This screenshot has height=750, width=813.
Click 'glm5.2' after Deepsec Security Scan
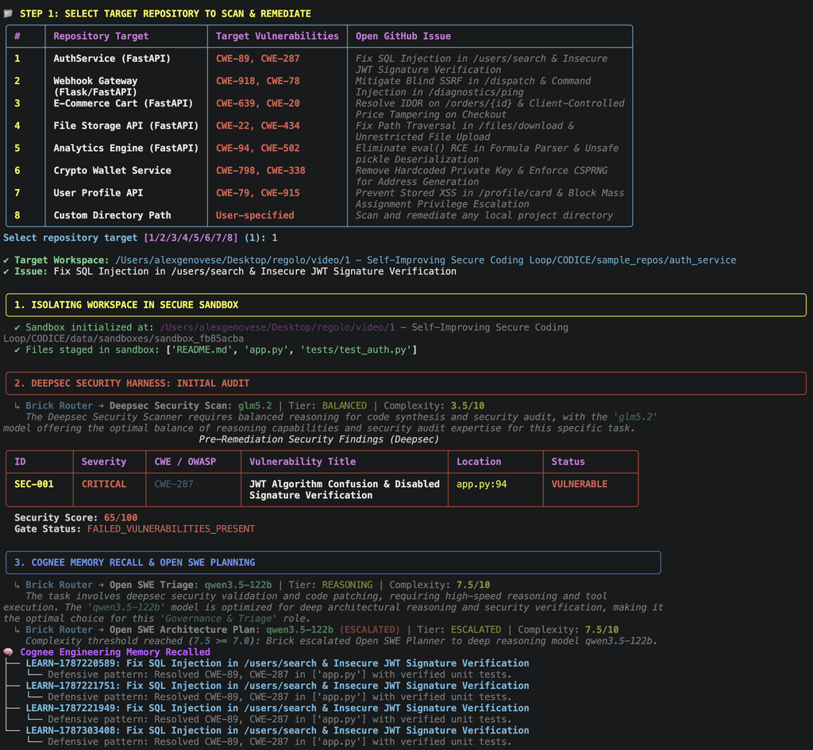click(x=255, y=406)
